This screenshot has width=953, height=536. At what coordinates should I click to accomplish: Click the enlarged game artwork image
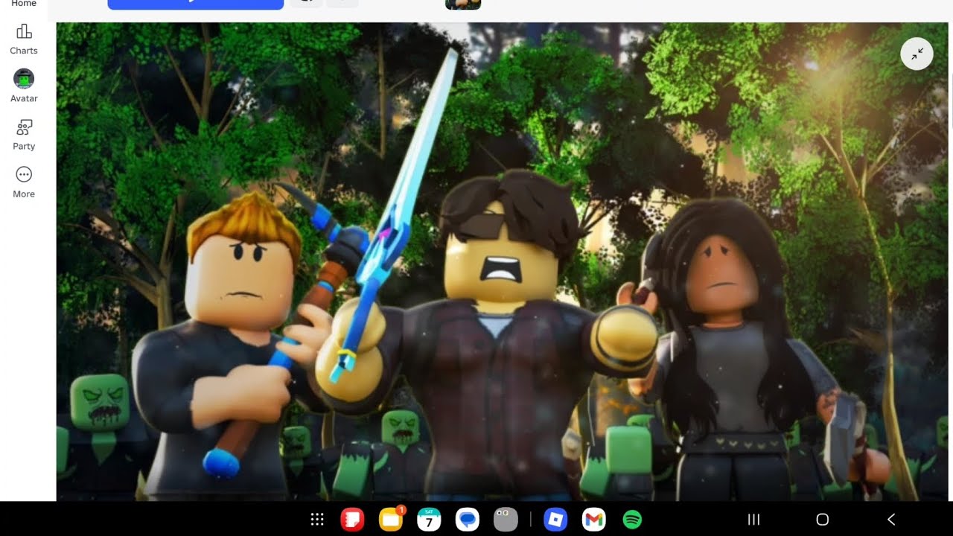click(503, 261)
